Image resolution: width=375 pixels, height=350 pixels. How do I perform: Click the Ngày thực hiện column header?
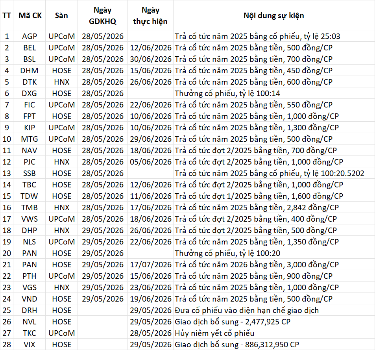tap(150, 15)
